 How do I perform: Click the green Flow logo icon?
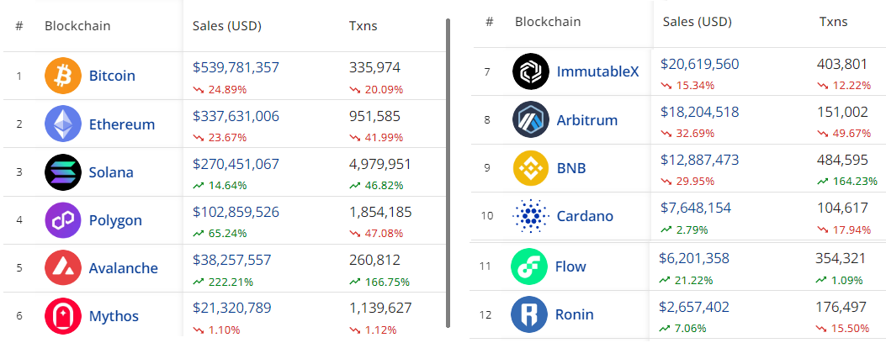529,266
